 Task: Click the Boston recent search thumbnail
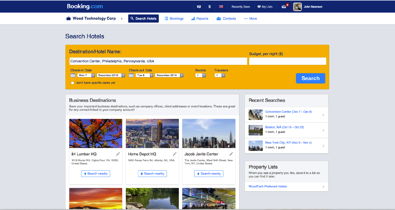pos(256,130)
